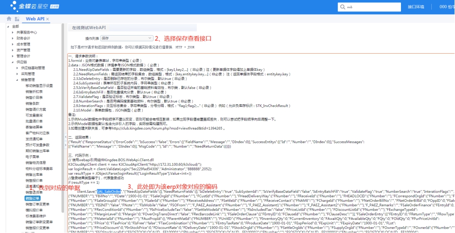This screenshot has height=233, width=455.
Task: Select the highlighted 销售订单 tree item
Action: pos(32,198)
